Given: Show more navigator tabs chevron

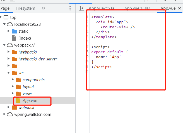Looking at the screenshot, I should tap(44, 8).
